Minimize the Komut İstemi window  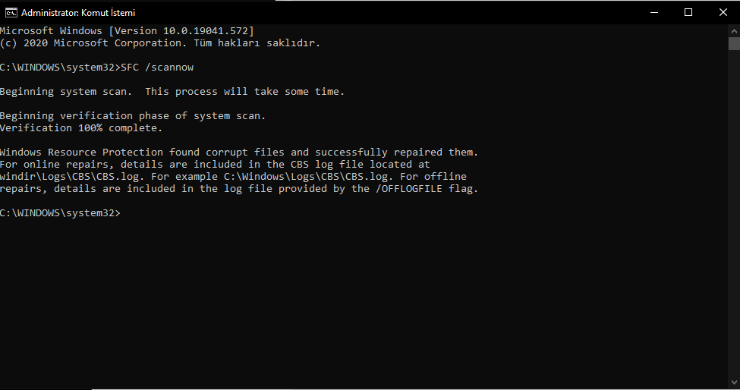coord(654,12)
